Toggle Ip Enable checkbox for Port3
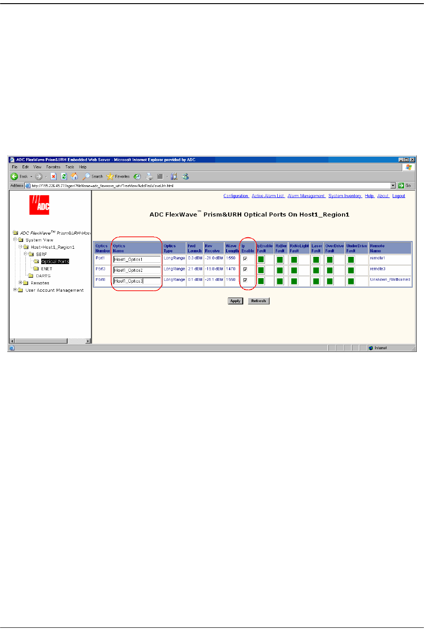424x631 pixels. point(245,270)
